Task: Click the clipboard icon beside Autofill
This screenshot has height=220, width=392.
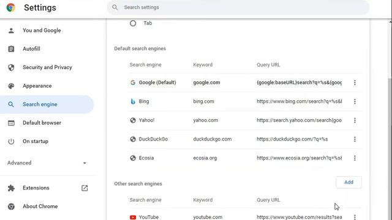Action: pyautogui.click(x=11, y=49)
